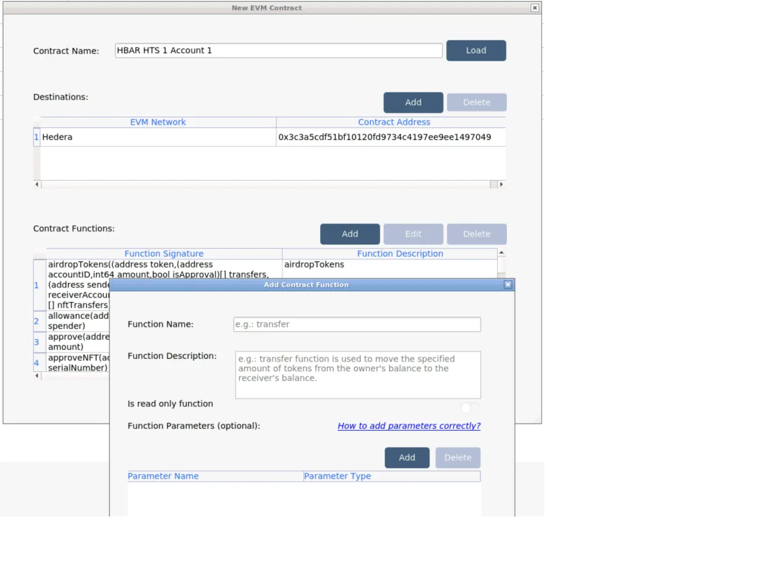This screenshot has height=576, width=768.
Task: Close the Add Contract Function dialog
Action: point(508,285)
